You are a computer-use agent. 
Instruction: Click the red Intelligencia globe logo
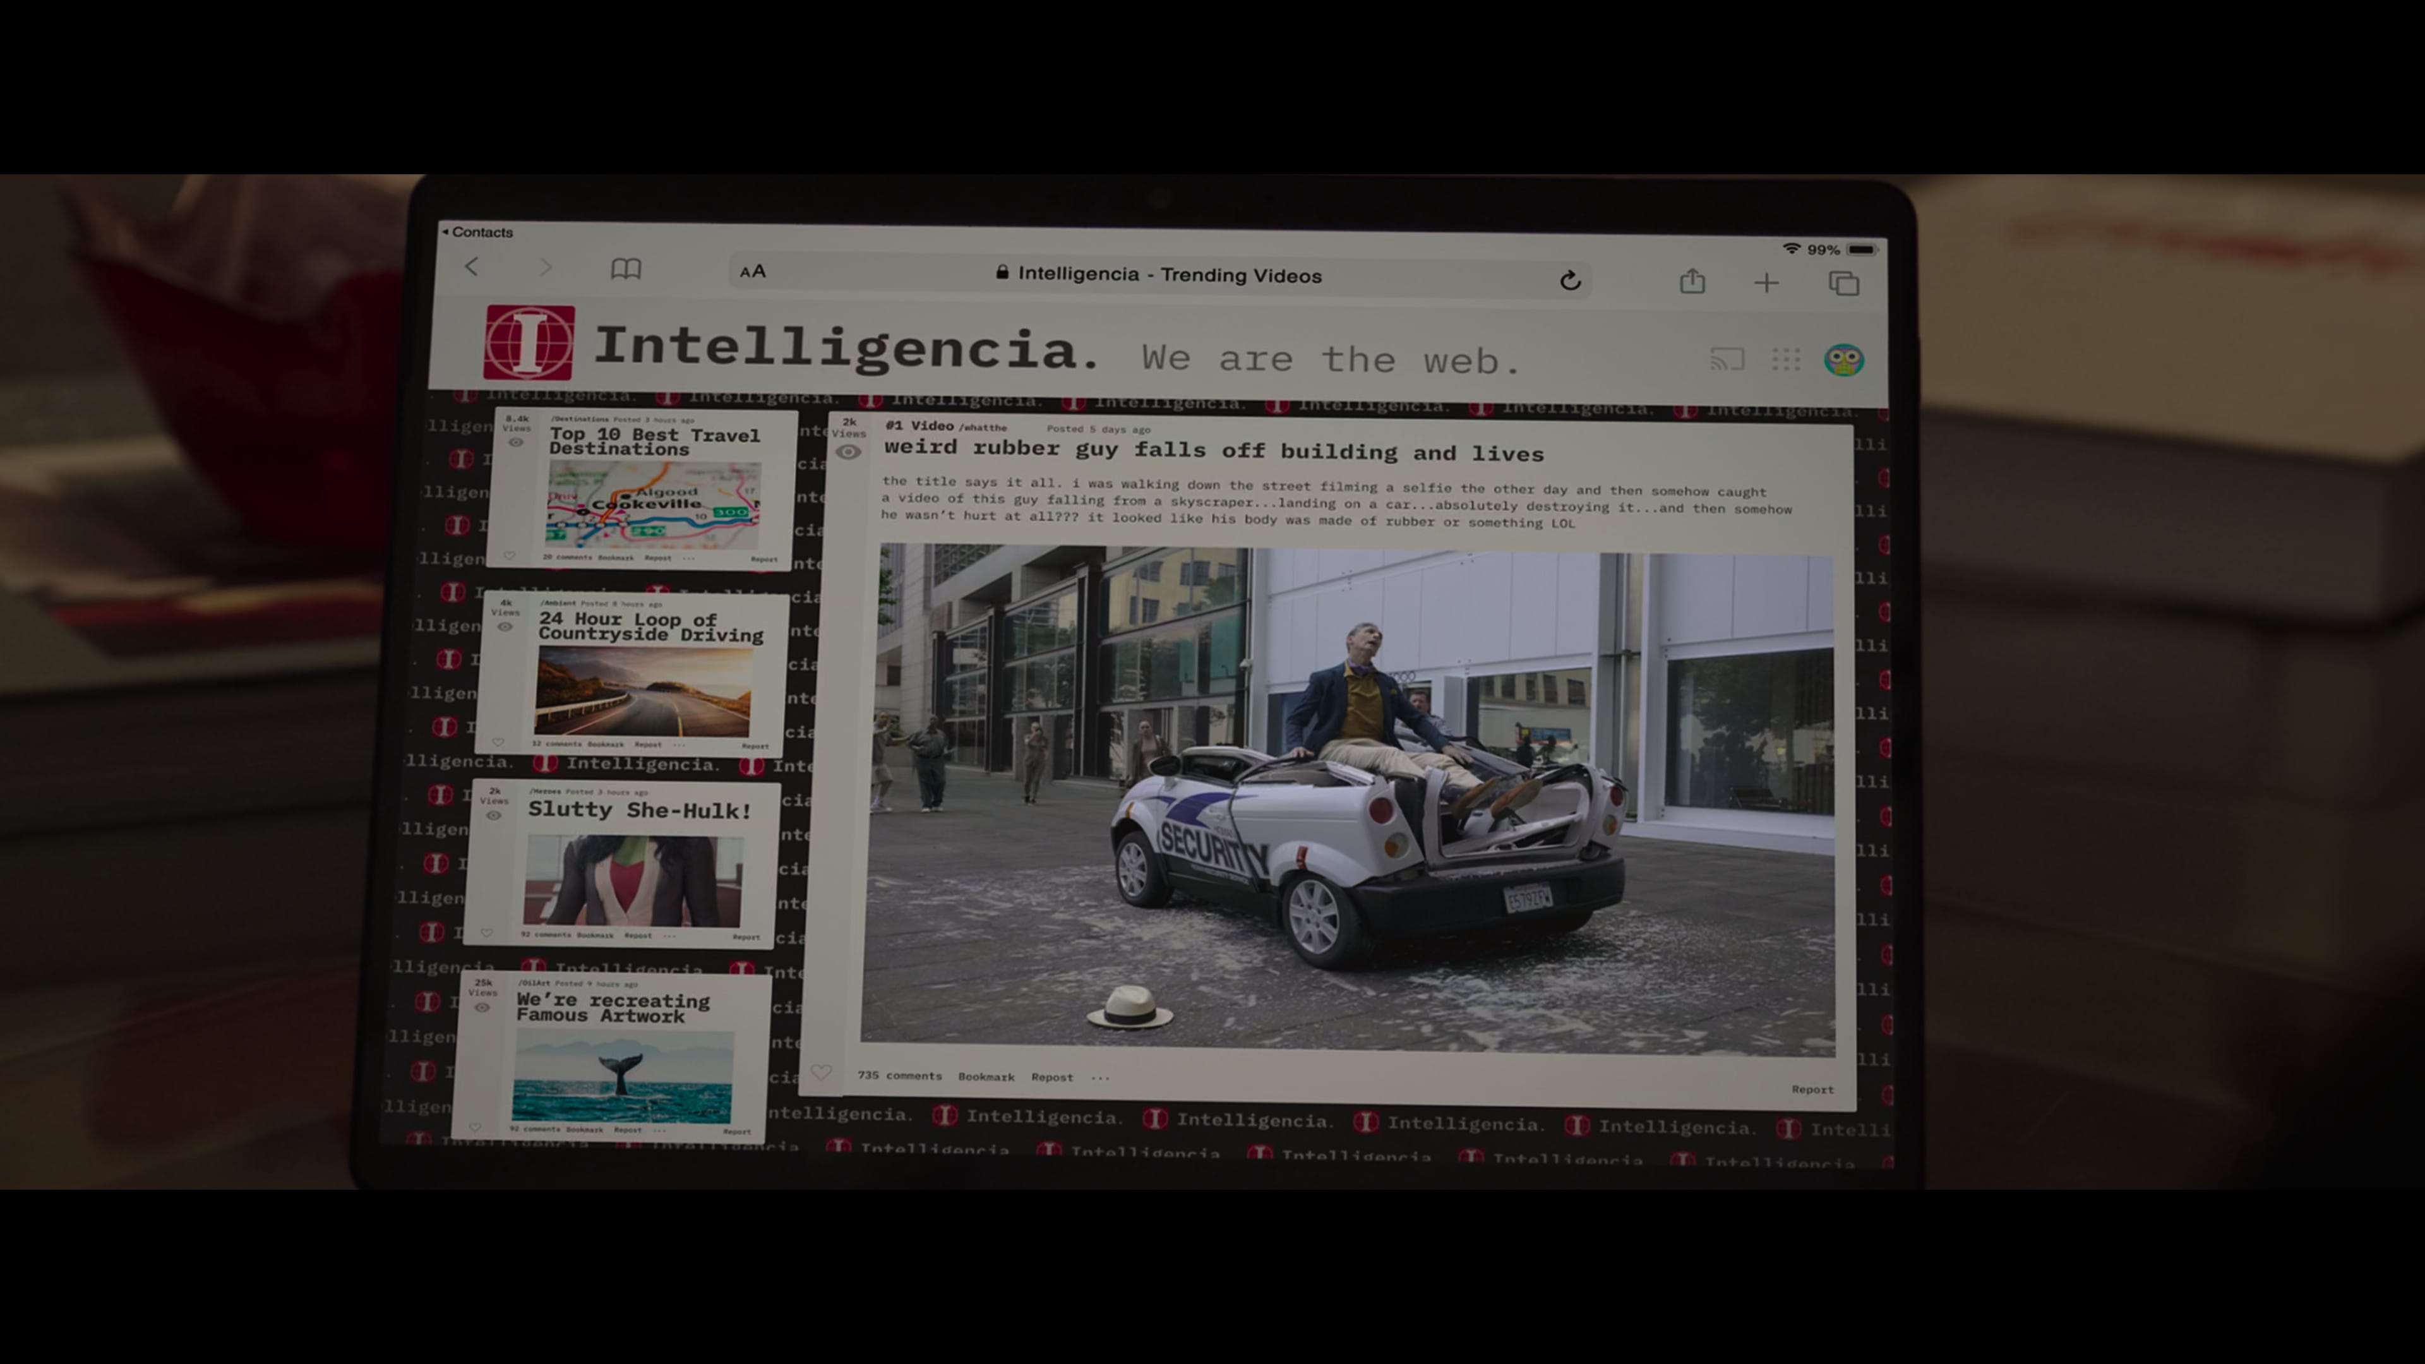coord(529,342)
